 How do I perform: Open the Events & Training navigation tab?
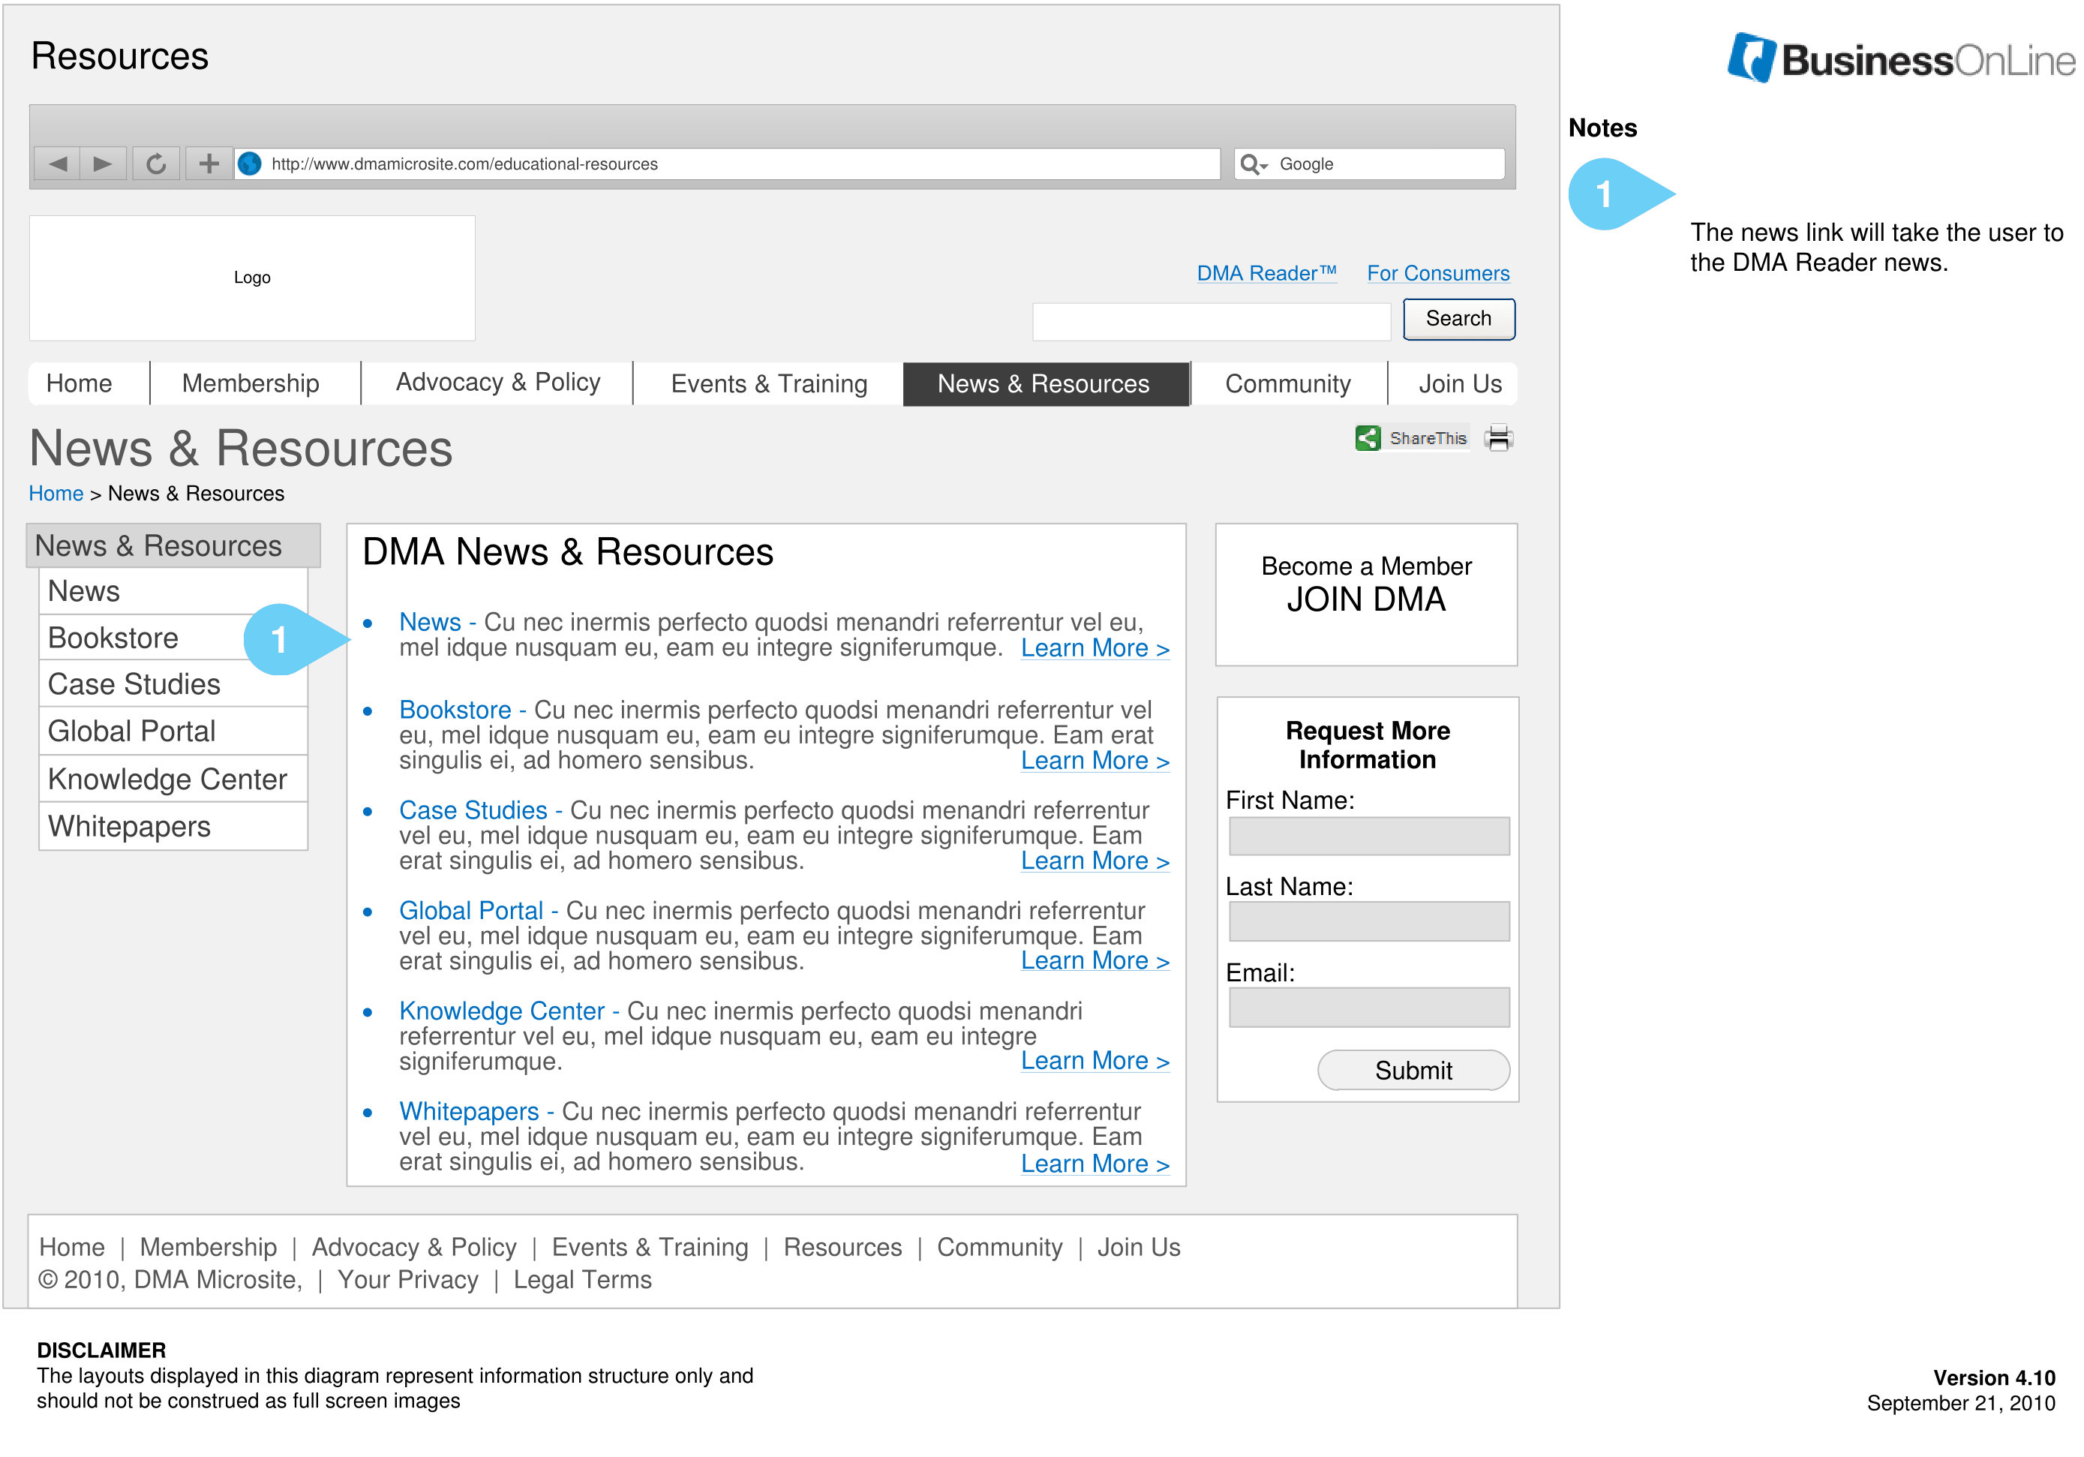click(769, 384)
